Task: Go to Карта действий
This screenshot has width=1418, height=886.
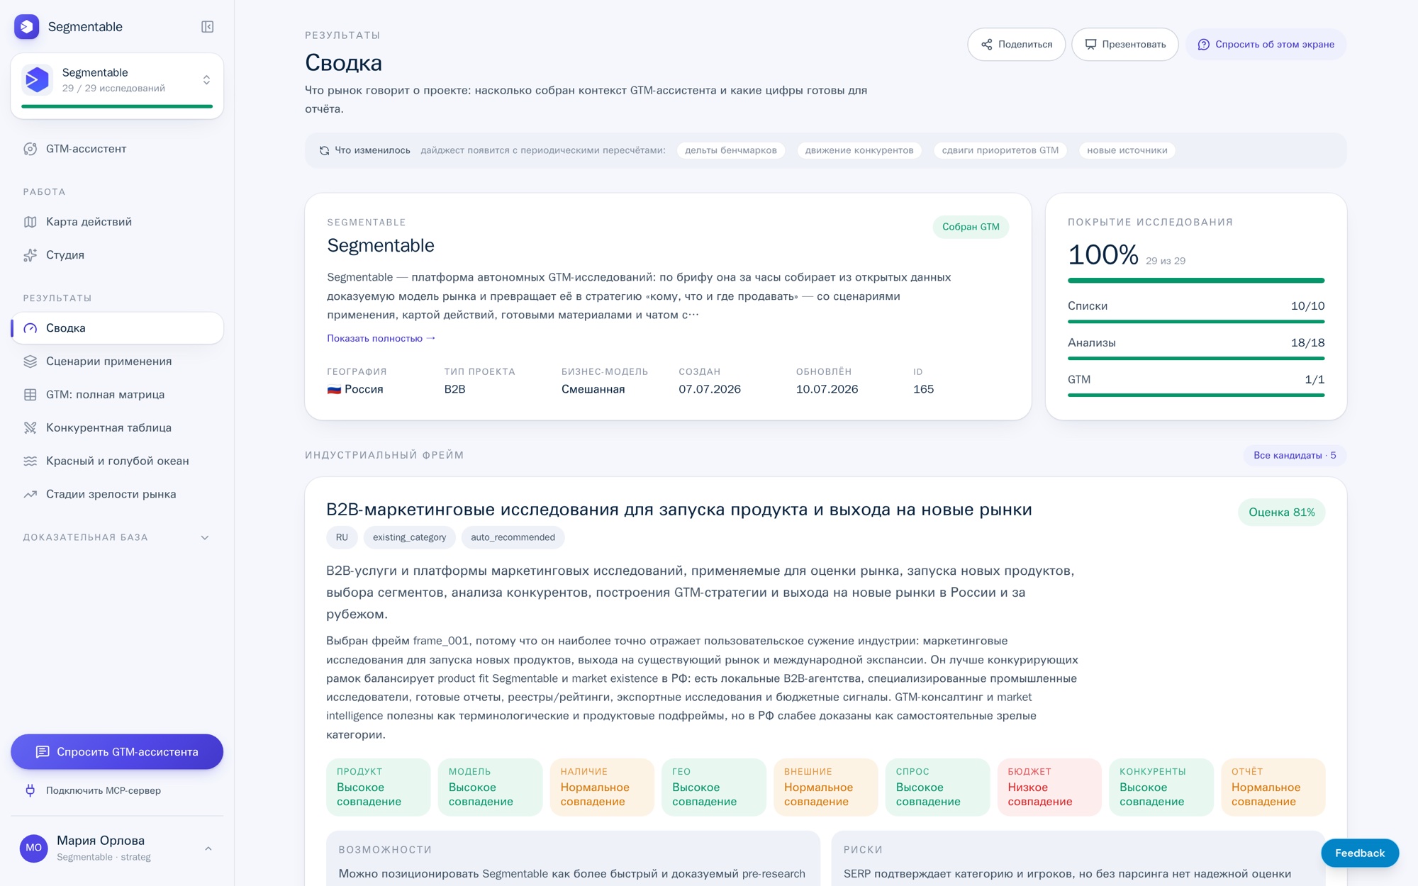Action: pos(117,222)
